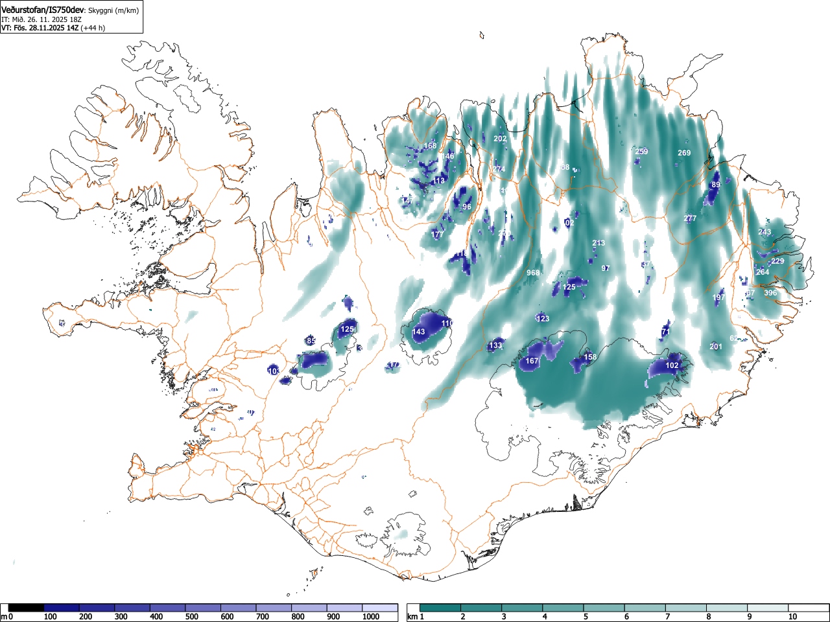The height and width of the screenshot is (622, 830).
Task: Click the 259 visibility value on the map
Action: (x=641, y=152)
